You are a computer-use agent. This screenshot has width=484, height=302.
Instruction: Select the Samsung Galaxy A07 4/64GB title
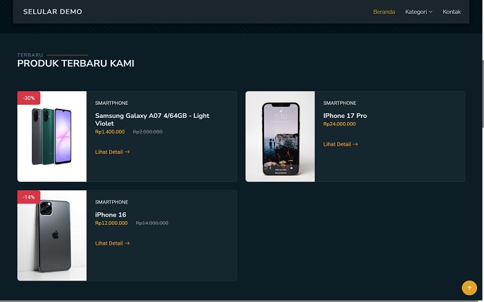coord(152,119)
